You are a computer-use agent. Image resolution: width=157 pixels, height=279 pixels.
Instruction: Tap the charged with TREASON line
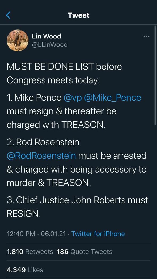click(x=56, y=125)
